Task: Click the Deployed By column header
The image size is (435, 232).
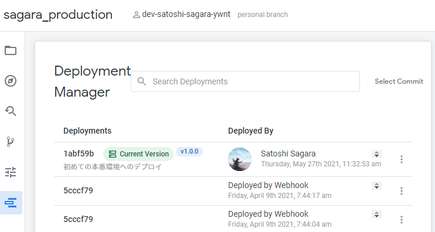Action: (250, 131)
